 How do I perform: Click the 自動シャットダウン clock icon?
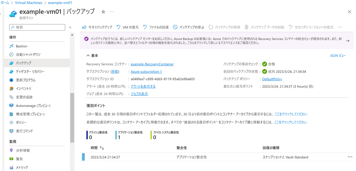point(11,55)
